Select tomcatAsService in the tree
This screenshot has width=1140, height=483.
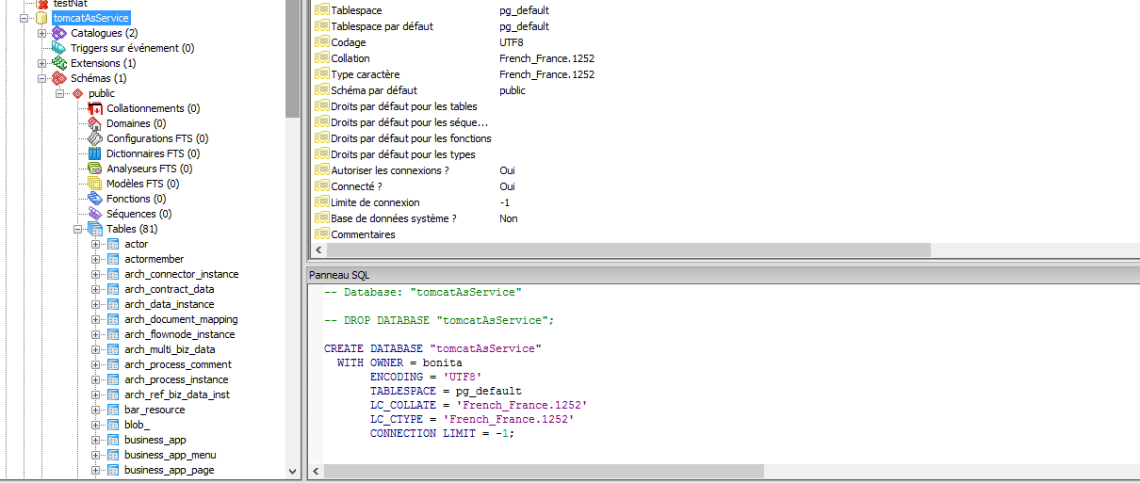pos(91,18)
